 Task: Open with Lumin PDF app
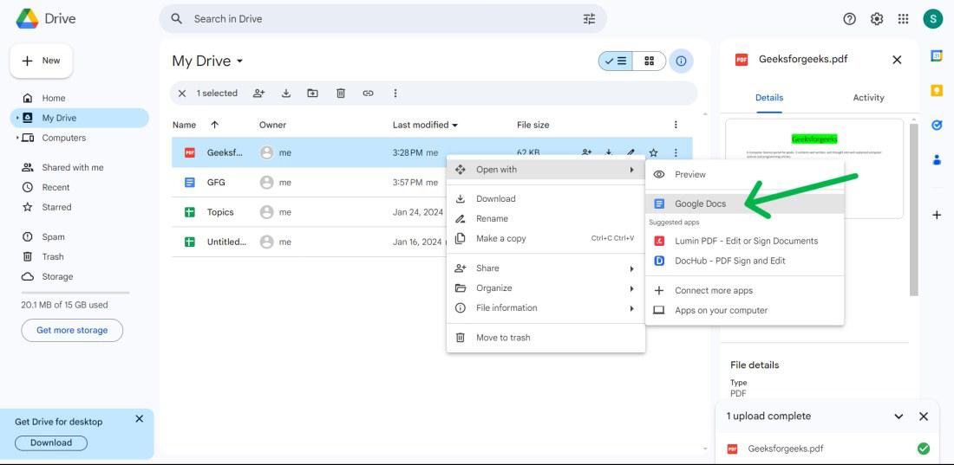745,241
